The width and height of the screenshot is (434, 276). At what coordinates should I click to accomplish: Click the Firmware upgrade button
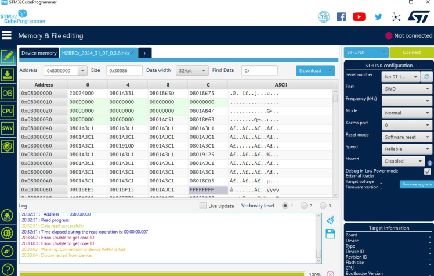(415, 184)
